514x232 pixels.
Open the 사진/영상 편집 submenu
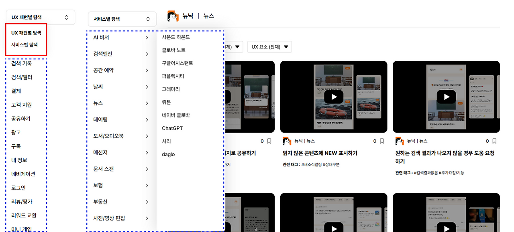(122, 218)
